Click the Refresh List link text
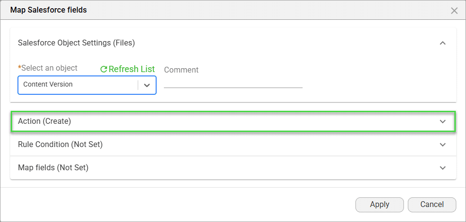 click(x=131, y=69)
